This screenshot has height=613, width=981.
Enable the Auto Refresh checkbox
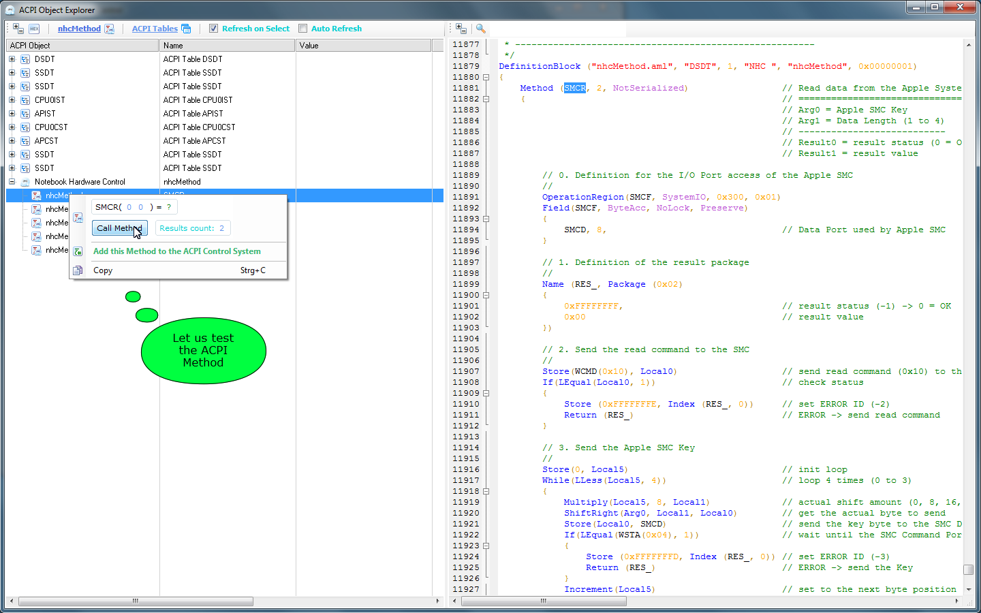pos(303,29)
